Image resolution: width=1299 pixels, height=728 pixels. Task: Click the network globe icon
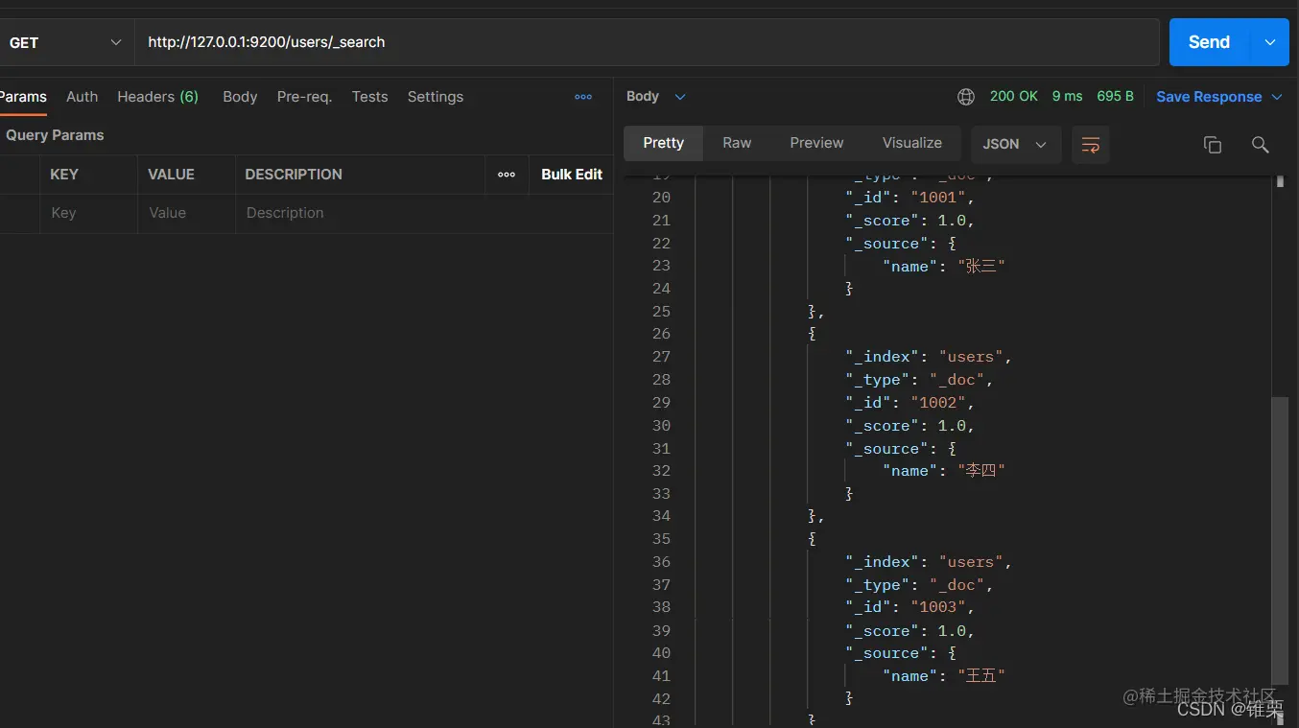coord(966,97)
